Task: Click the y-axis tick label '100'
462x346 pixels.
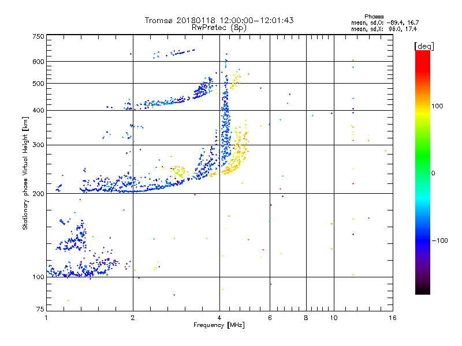Action: point(38,277)
